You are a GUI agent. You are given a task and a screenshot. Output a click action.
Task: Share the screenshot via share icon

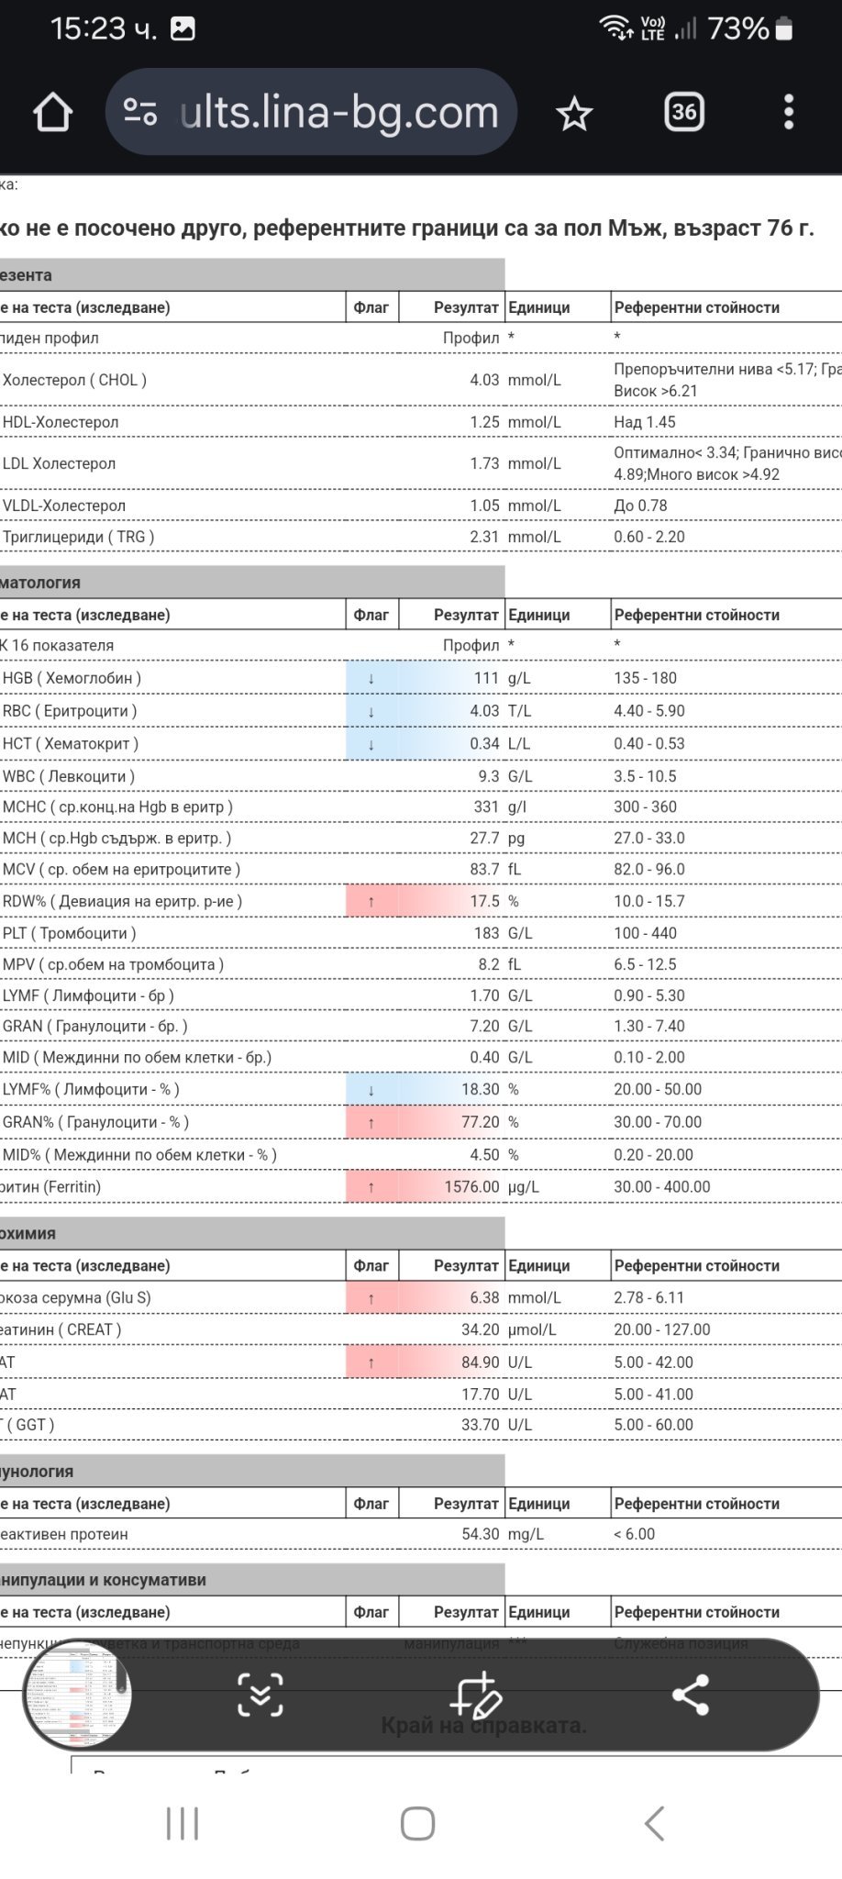(690, 1695)
